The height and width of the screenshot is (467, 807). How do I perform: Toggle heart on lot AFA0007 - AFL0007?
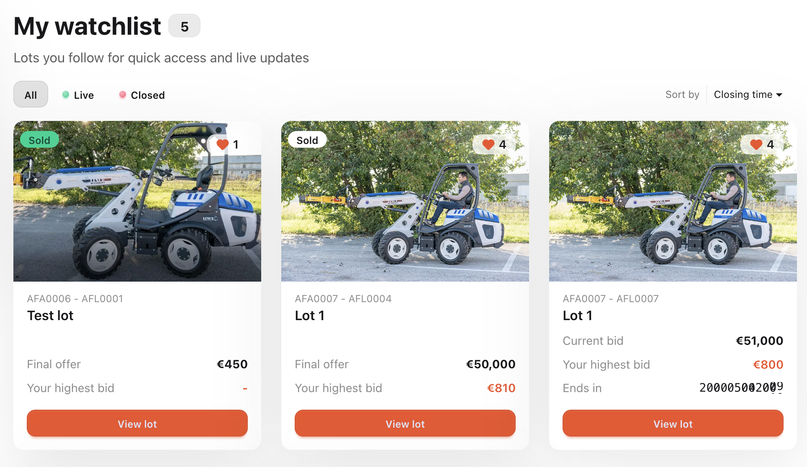[756, 144]
